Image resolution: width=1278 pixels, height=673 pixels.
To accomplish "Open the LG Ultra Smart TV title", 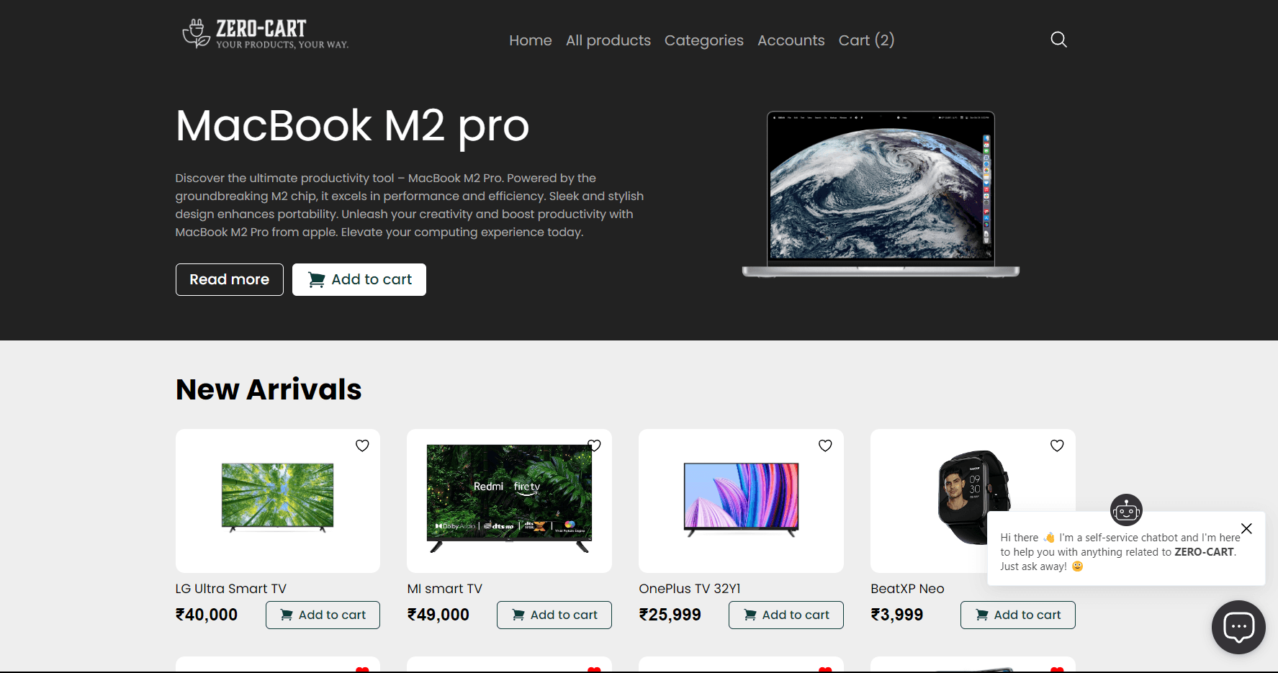I will click(231, 589).
